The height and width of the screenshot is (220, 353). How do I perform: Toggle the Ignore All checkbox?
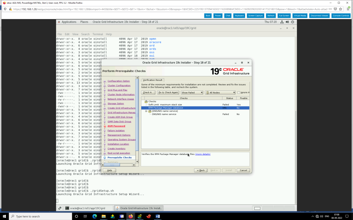tap(239, 93)
